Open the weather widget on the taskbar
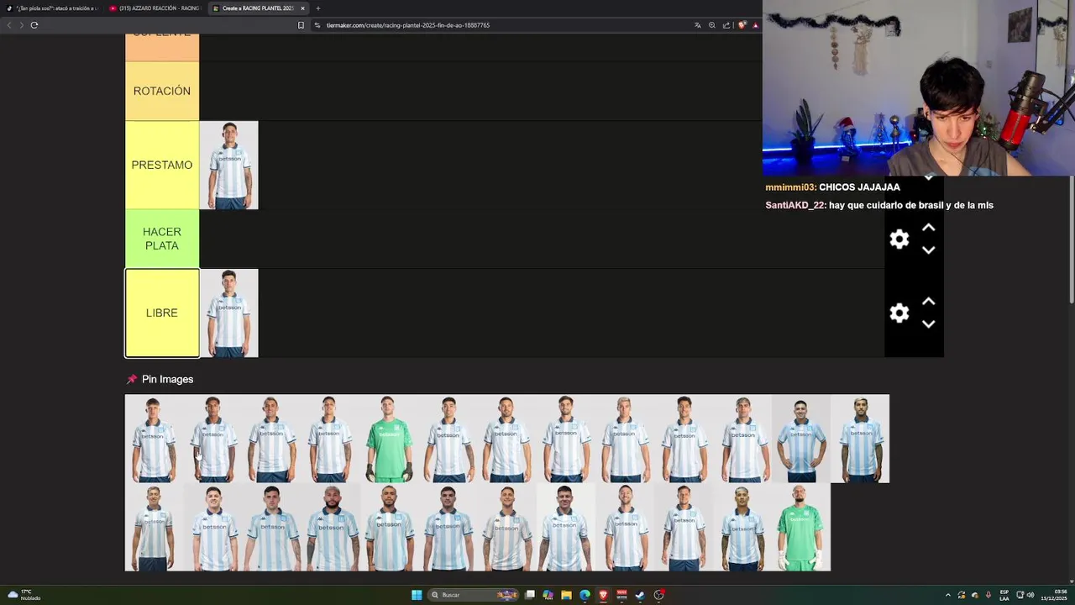1075x605 pixels. [x=23, y=595]
